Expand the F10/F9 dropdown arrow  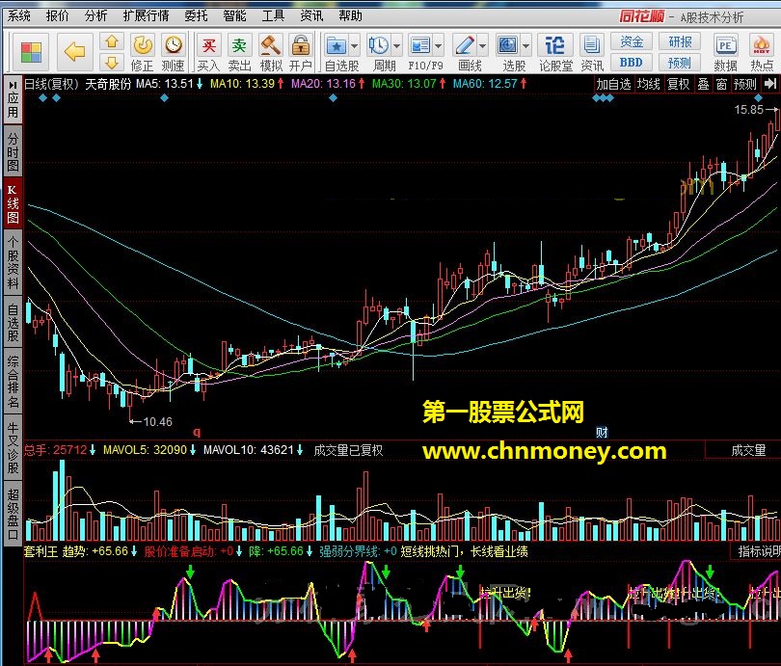439,46
